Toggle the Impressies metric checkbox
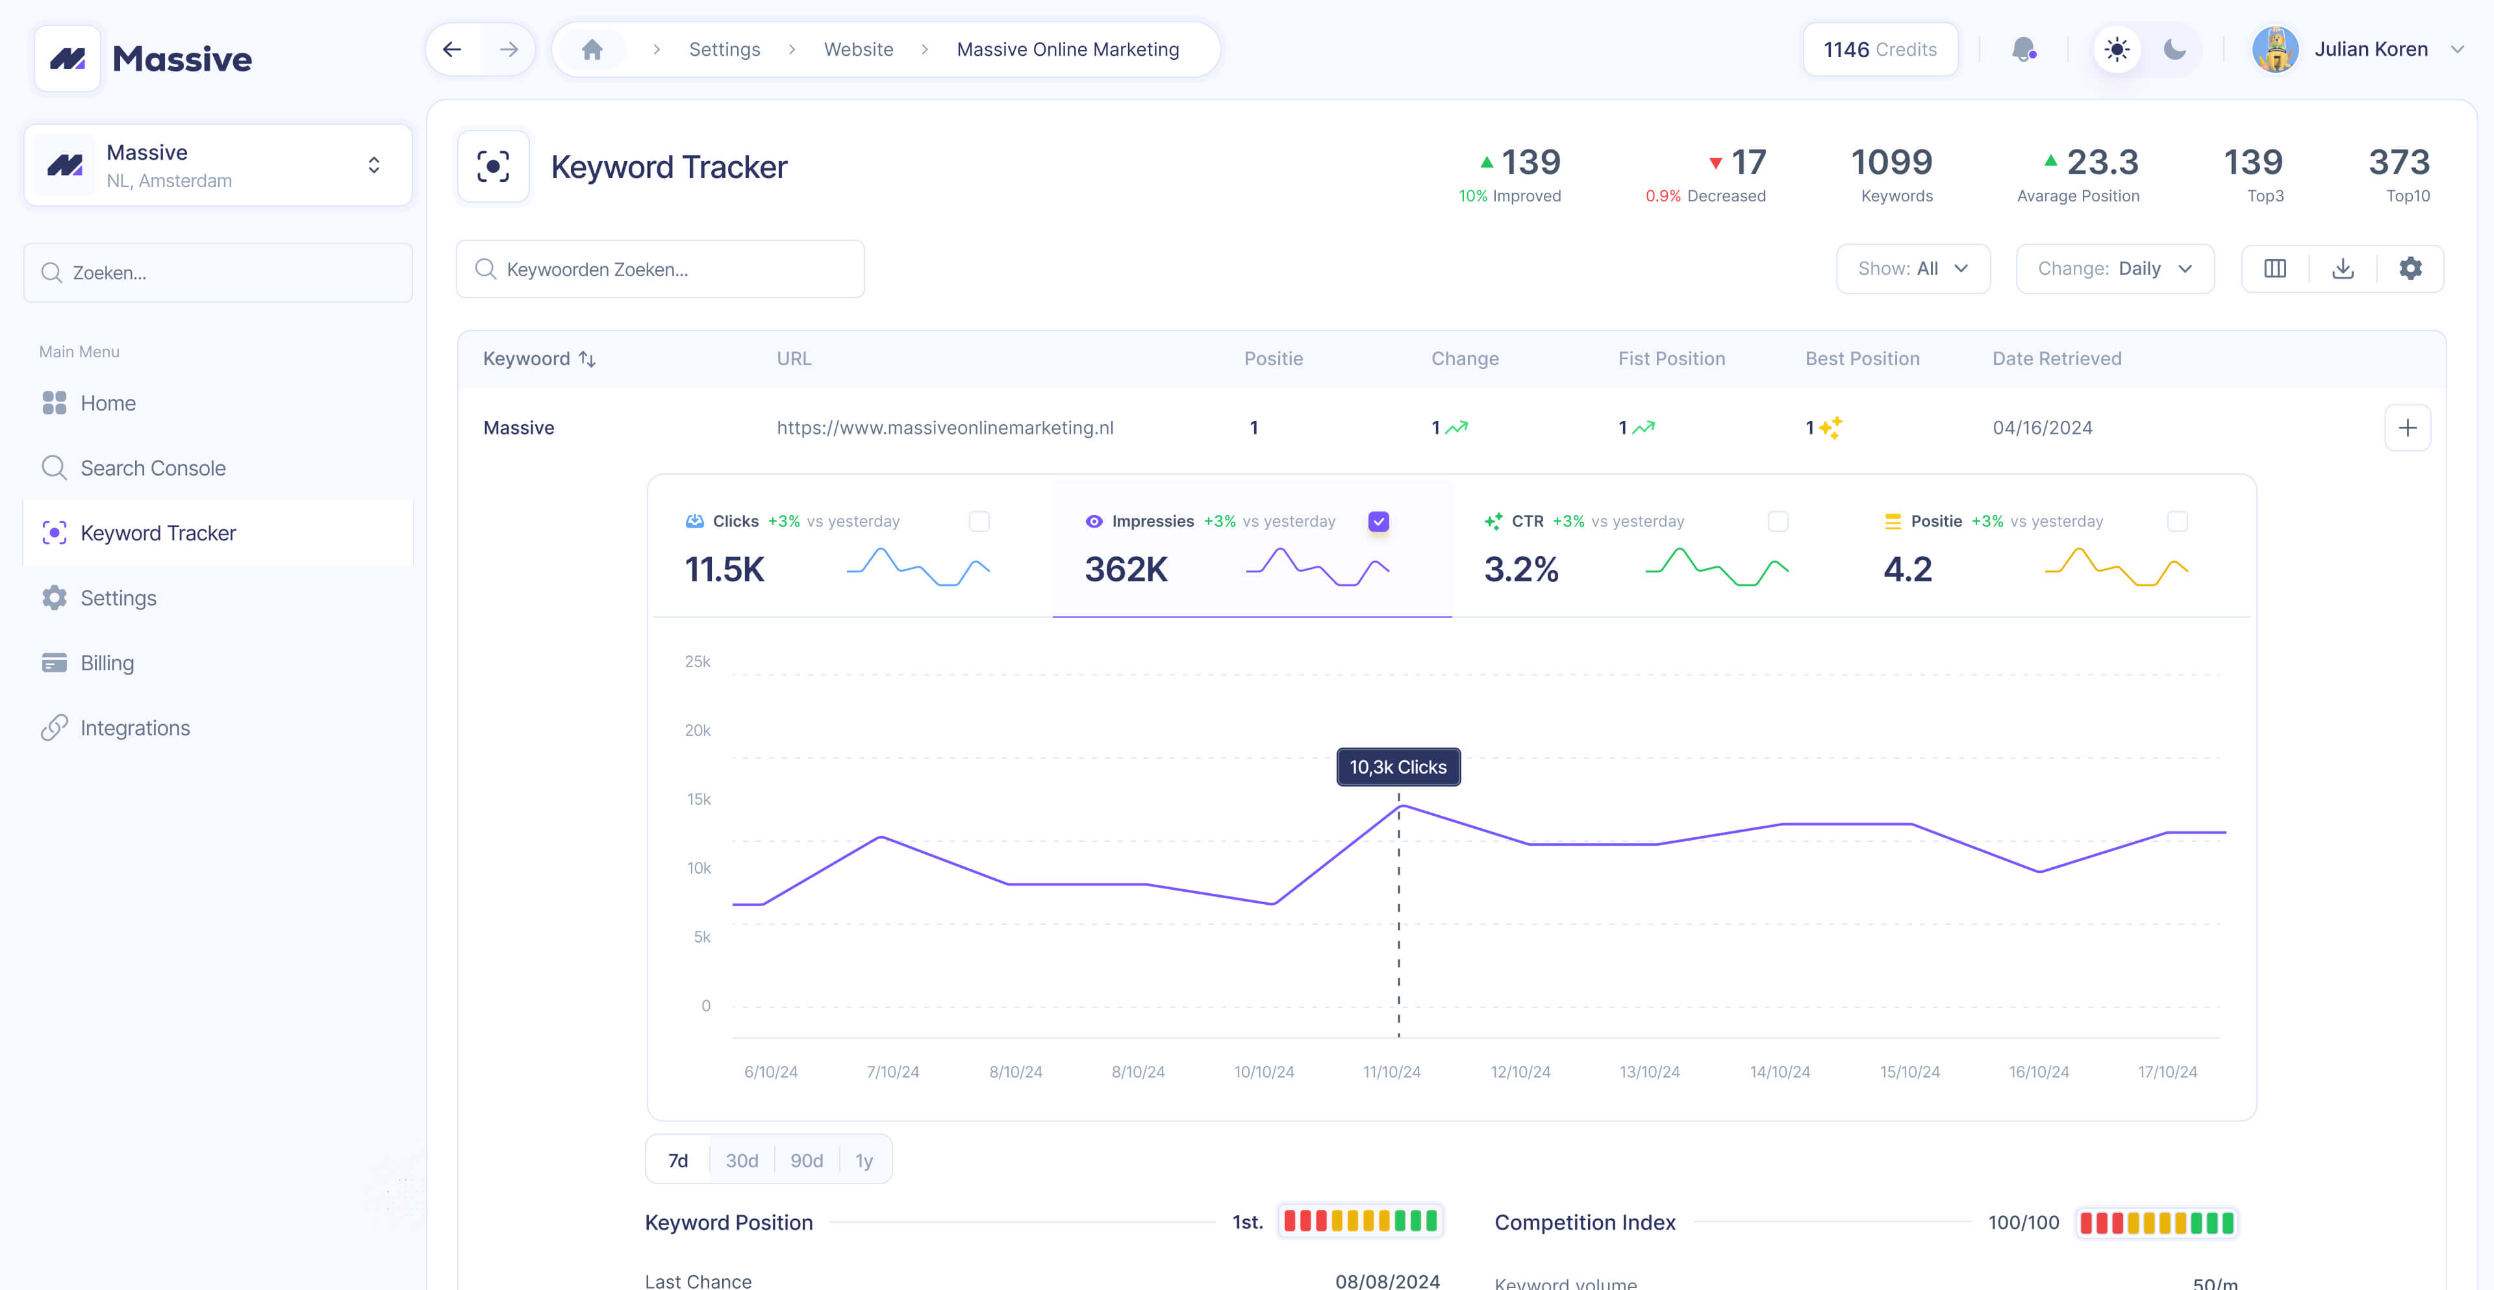This screenshot has width=2494, height=1290. tap(1378, 521)
